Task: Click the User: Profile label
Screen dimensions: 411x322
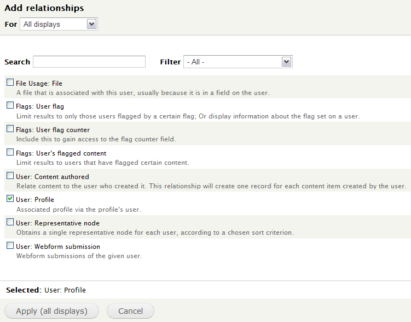Action: (35, 200)
